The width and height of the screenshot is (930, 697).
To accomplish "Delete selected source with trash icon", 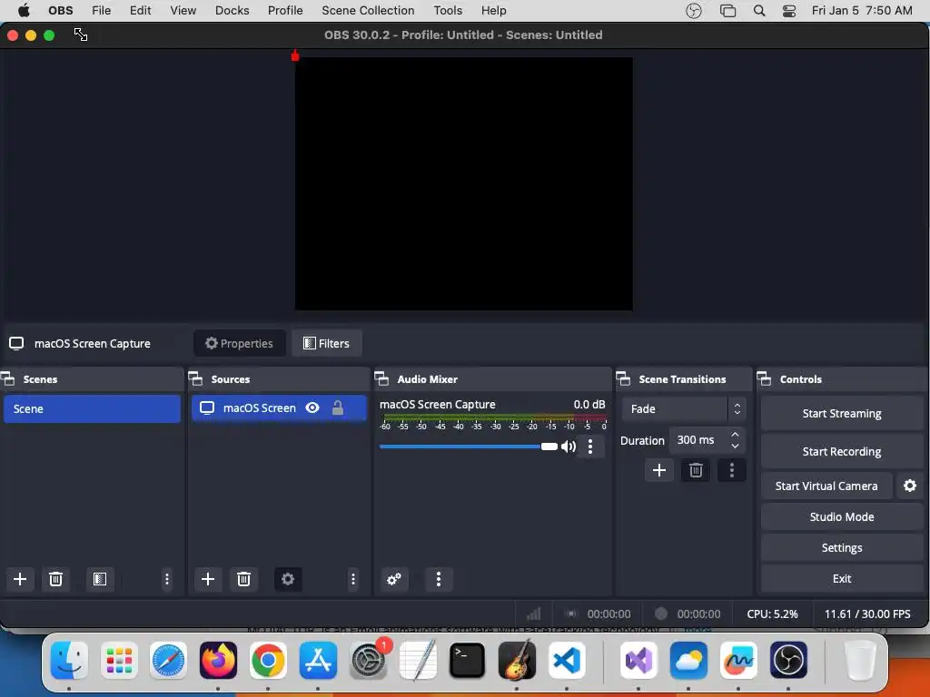I will pyautogui.click(x=243, y=579).
